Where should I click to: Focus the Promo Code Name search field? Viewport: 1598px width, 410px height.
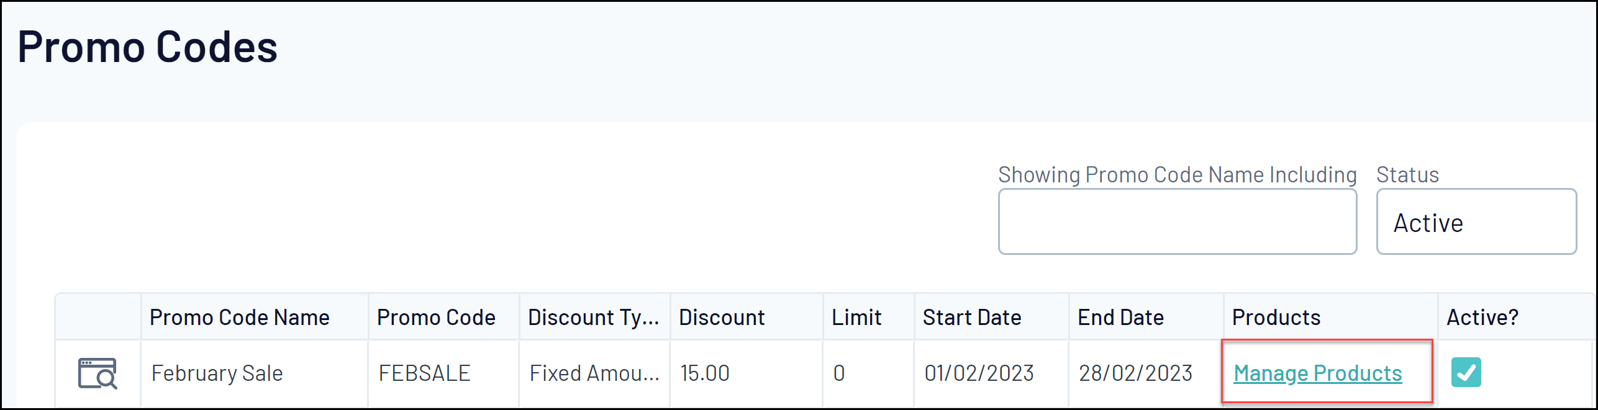1177,222
